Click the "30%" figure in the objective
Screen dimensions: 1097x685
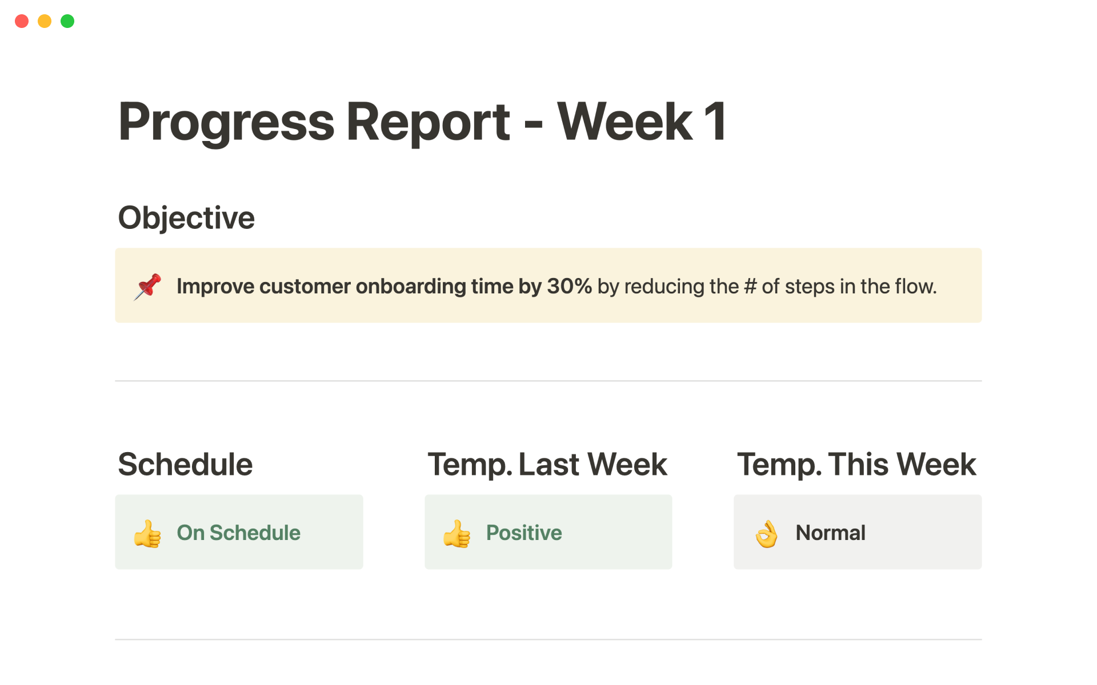[569, 287]
